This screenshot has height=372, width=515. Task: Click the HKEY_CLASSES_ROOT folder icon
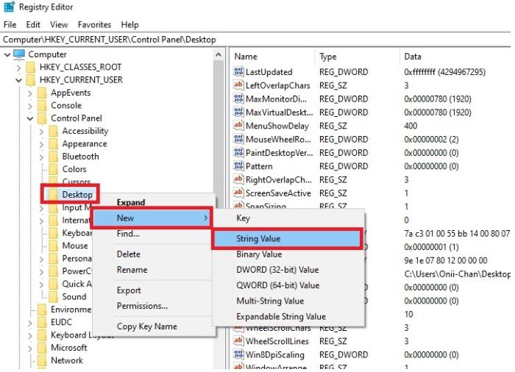click(x=31, y=67)
